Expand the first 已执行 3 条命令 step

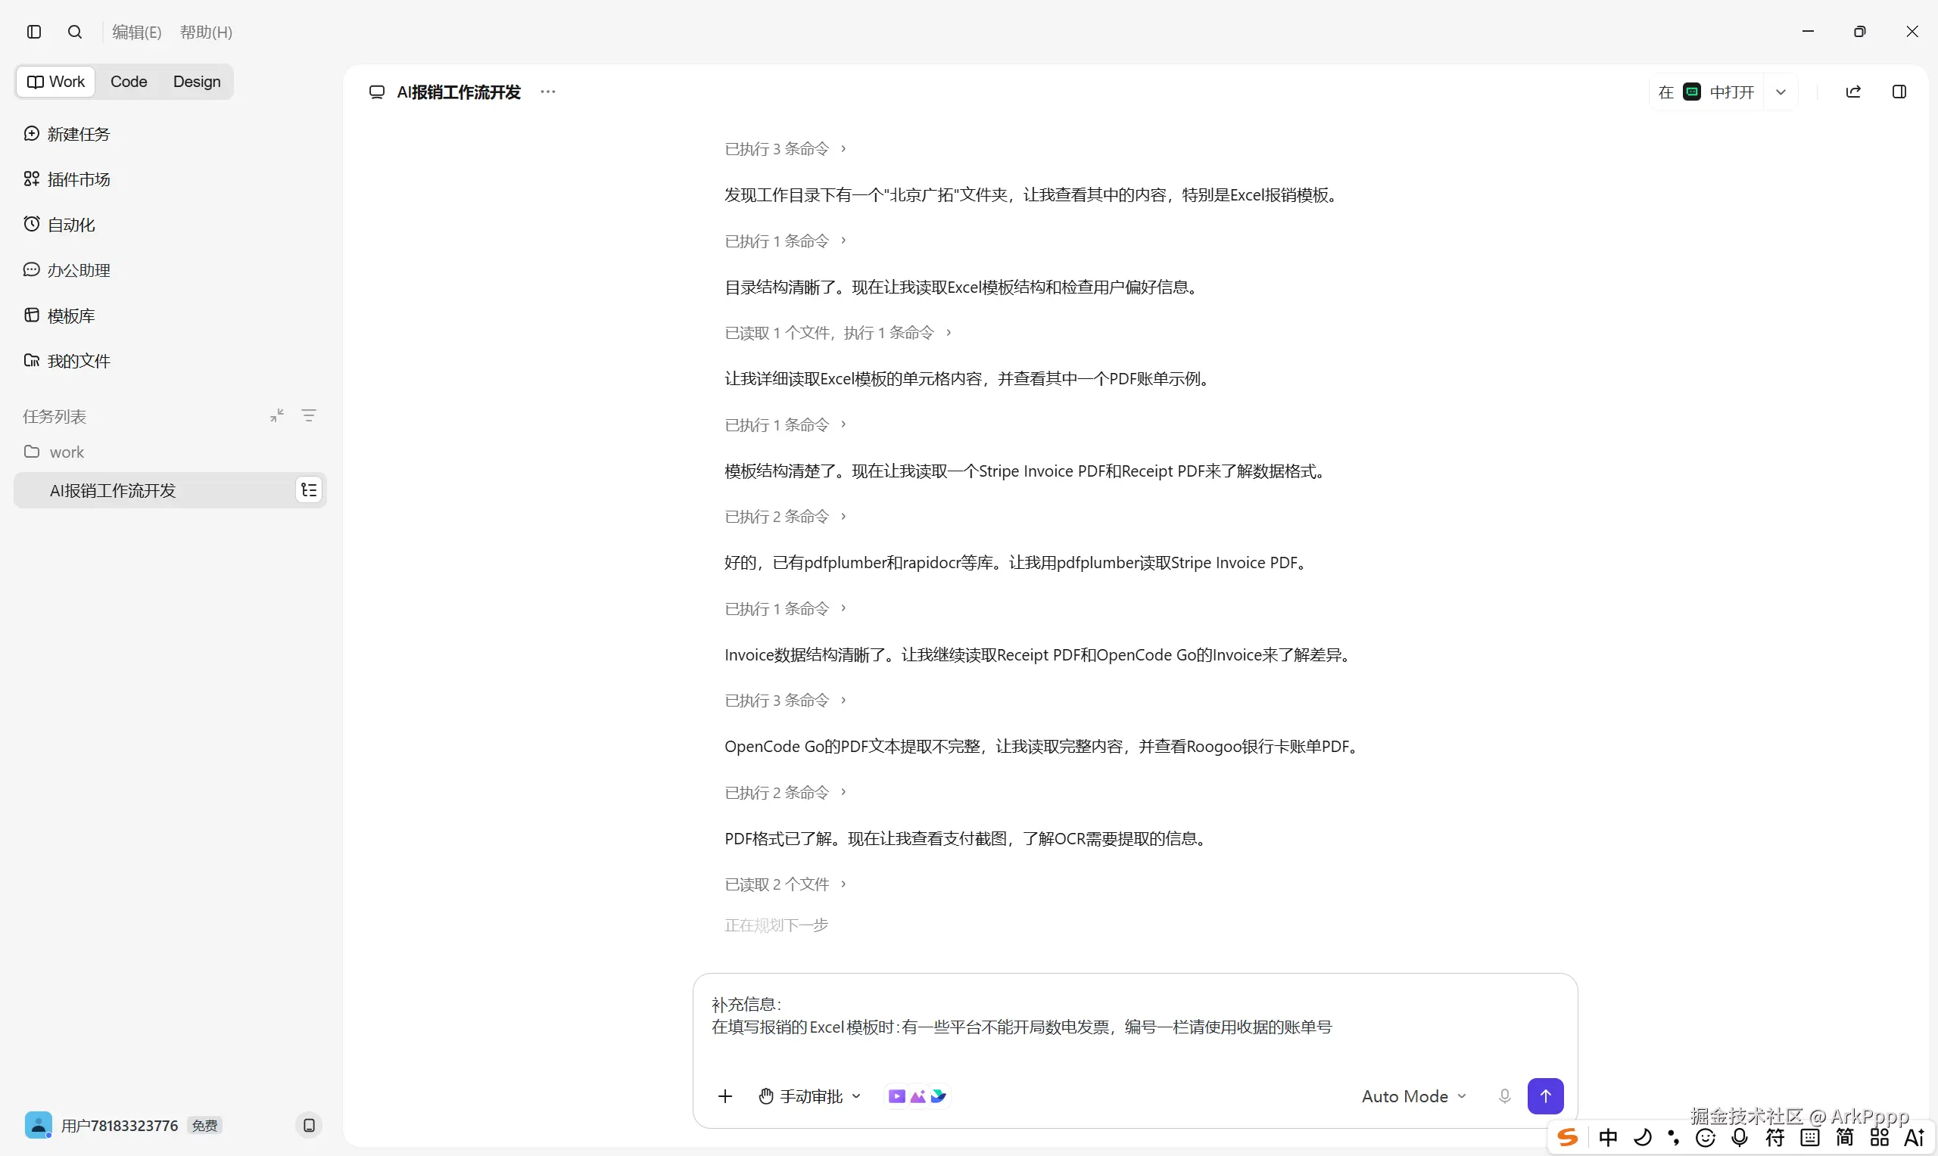click(785, 149)
